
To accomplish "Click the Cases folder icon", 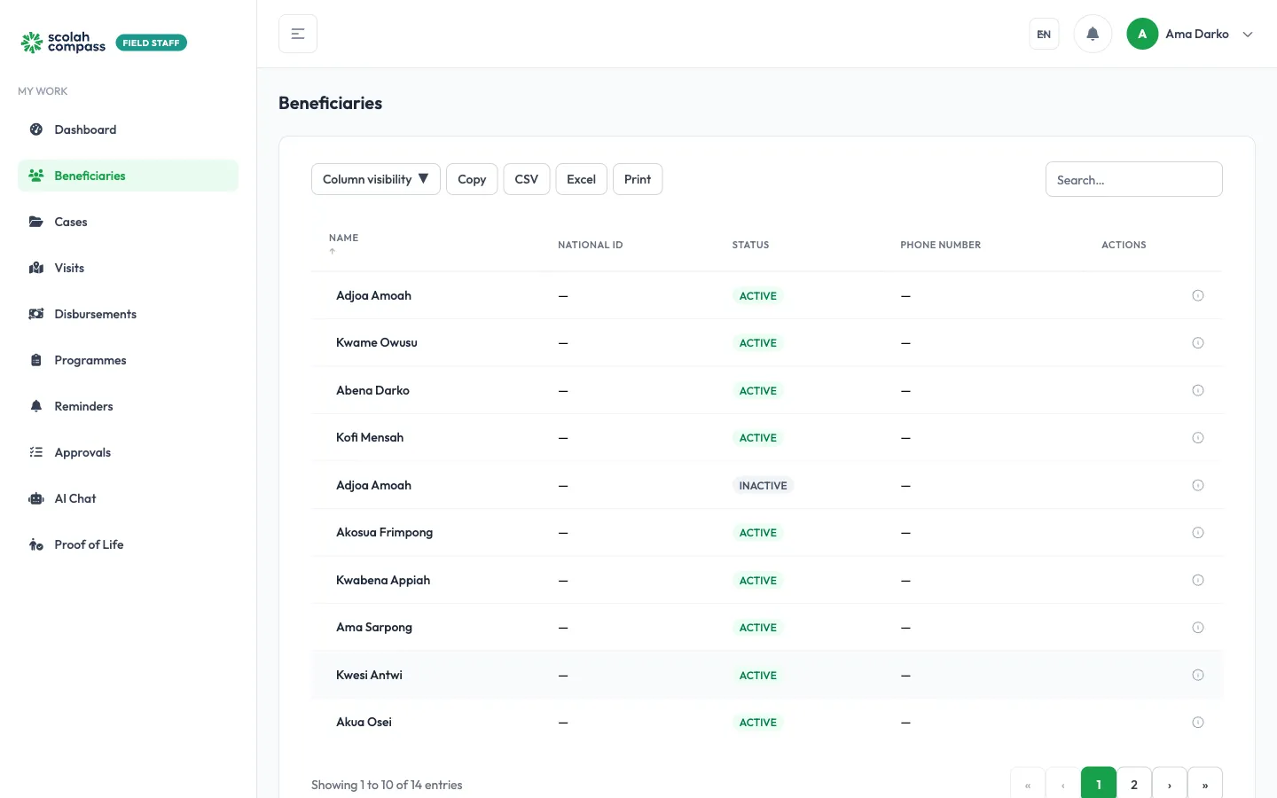I will coord(36,222).
